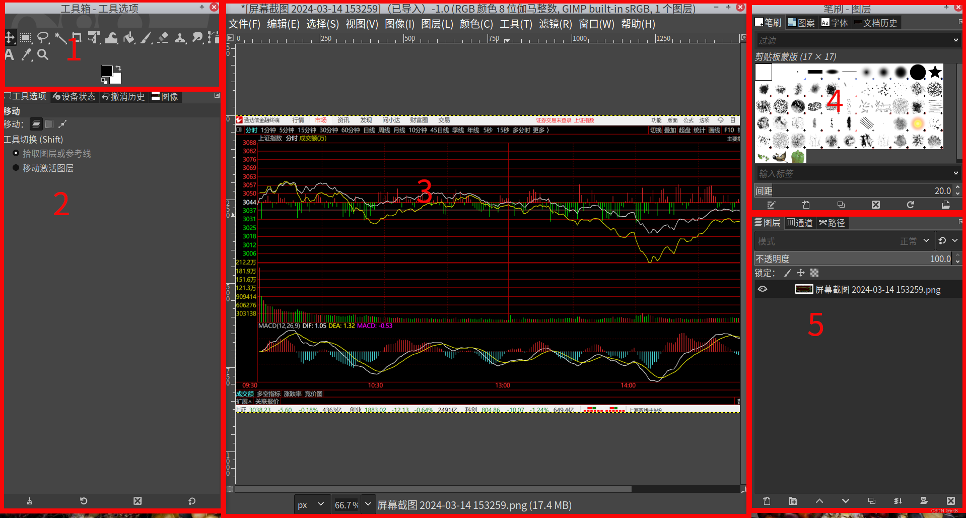Select the Fuzzy Select magic wand tool

(60, 37)
